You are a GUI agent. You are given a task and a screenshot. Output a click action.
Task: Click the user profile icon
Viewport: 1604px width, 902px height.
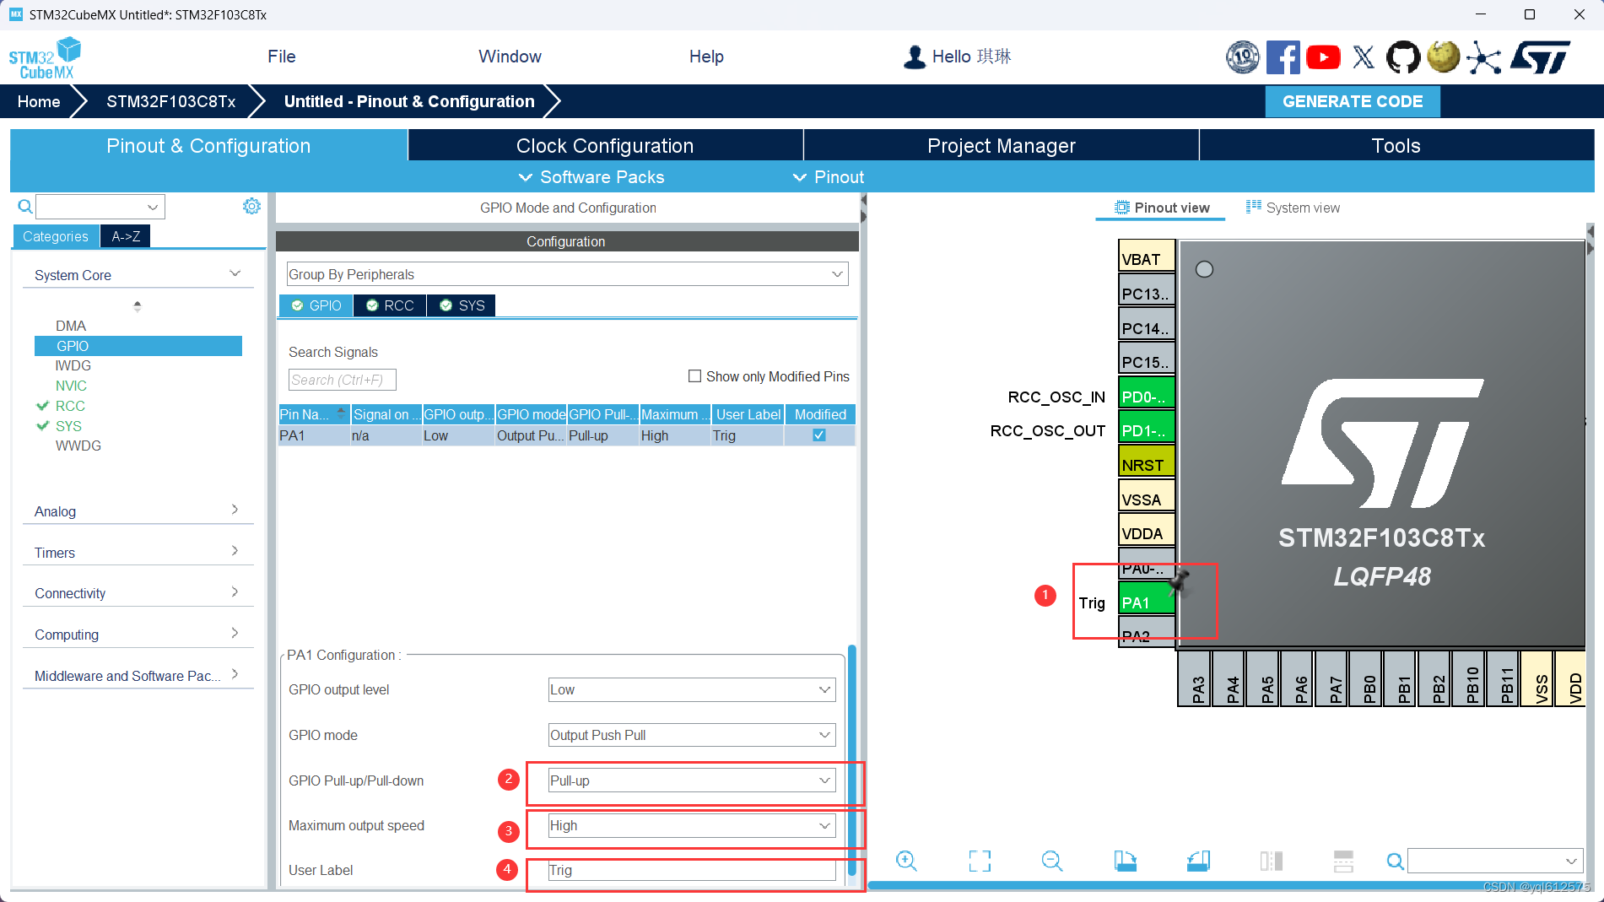(x=914, y=57)
